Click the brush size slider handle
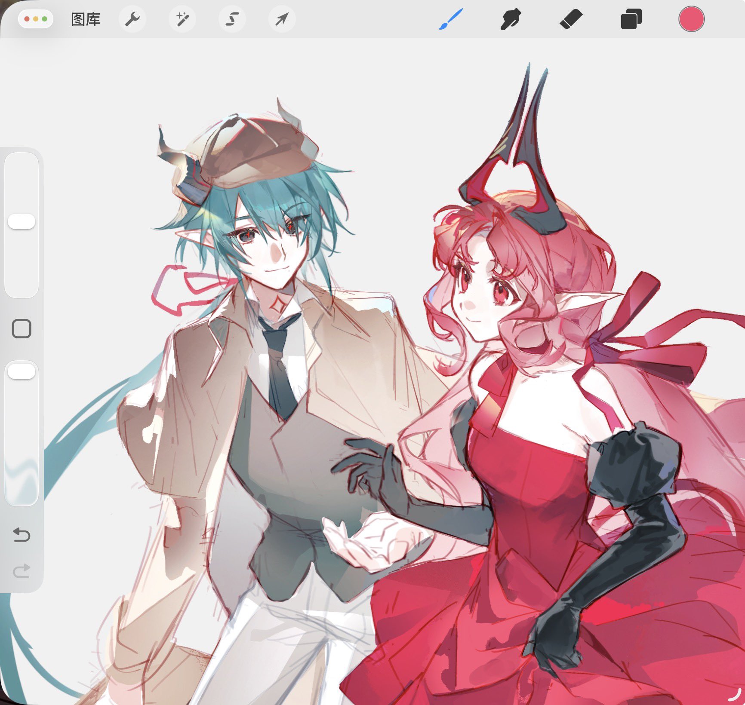The width and height of the screenshot is (745, 705). [x=22, y=221]
